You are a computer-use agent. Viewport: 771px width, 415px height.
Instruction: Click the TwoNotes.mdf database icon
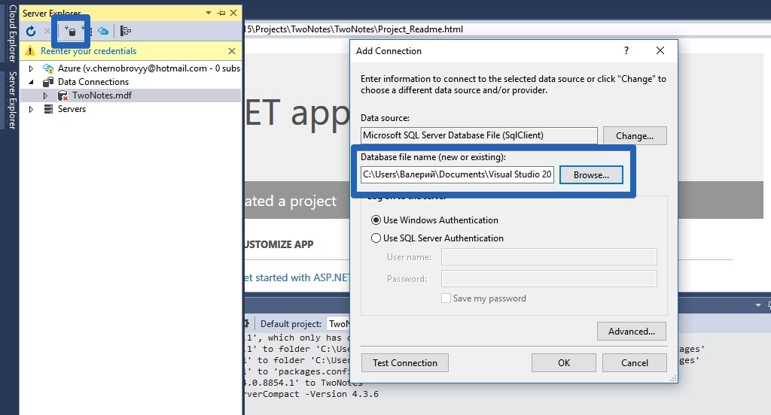tap(62, 95)
